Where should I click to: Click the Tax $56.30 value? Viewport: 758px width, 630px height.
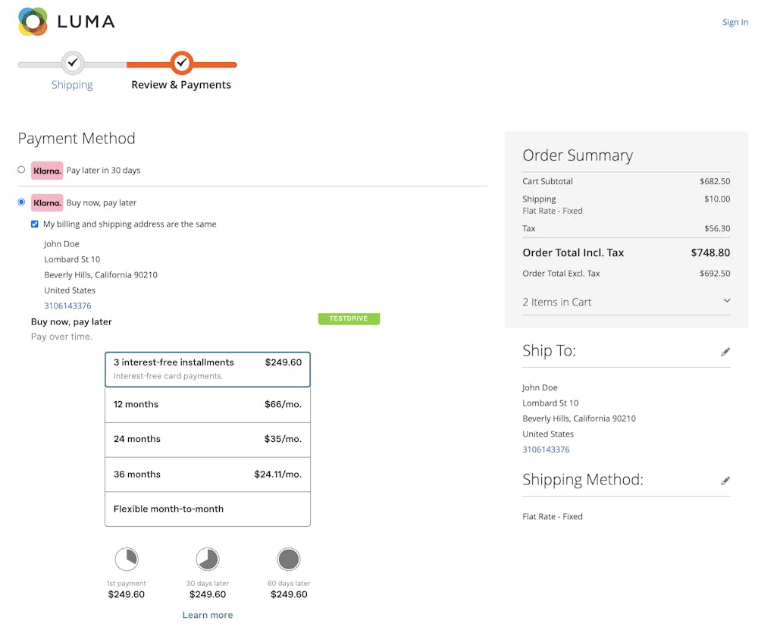pyautogui.click(x=717, y=228)
